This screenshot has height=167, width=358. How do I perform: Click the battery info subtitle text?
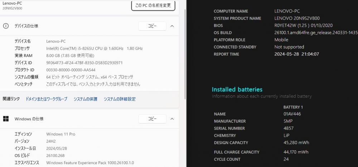coord(262,96)
